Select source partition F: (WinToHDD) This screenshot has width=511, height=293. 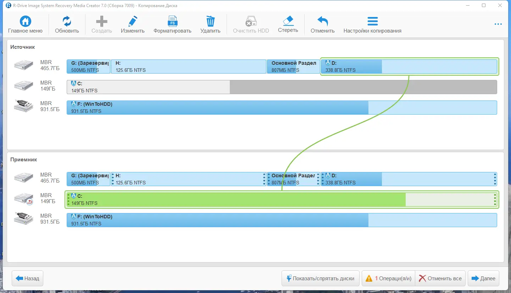pyautogui.click(x=282, y=108)
